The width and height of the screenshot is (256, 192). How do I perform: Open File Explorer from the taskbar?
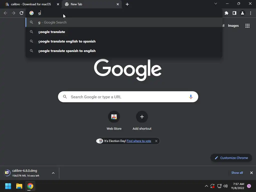coord(19,186)
